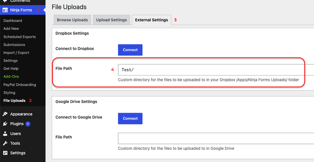Image resolution: width=314 pixels, height=162 pixels.
Task: Open the Submissions page
Action: [x=14, y=45]
